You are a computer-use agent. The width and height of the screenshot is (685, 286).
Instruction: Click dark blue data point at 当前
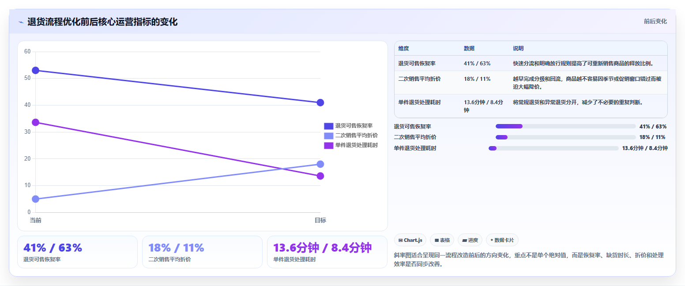tap(36, 71)
